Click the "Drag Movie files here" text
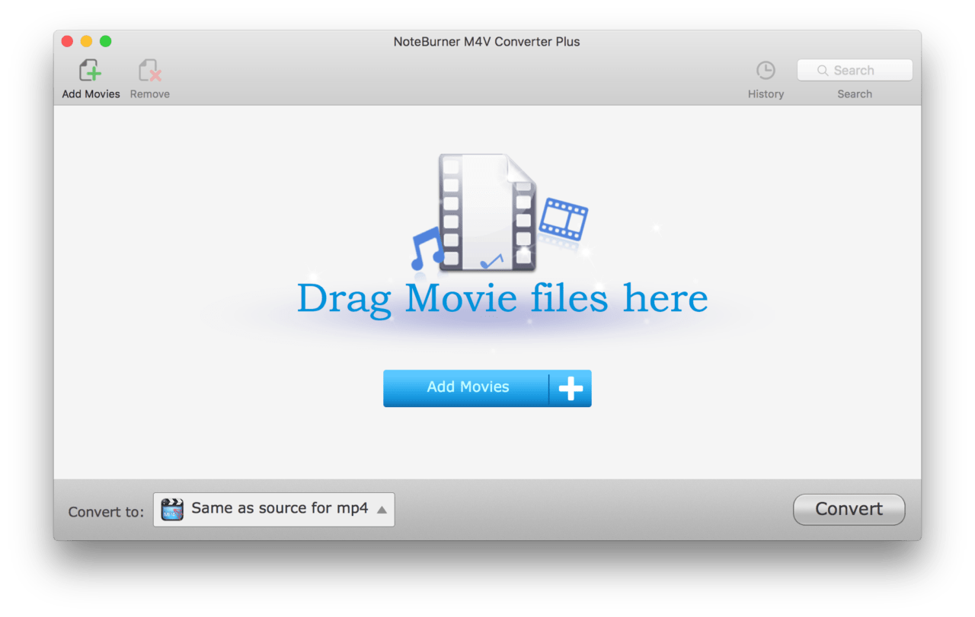This screenshot has width=975, height=617. coord(503,298)
